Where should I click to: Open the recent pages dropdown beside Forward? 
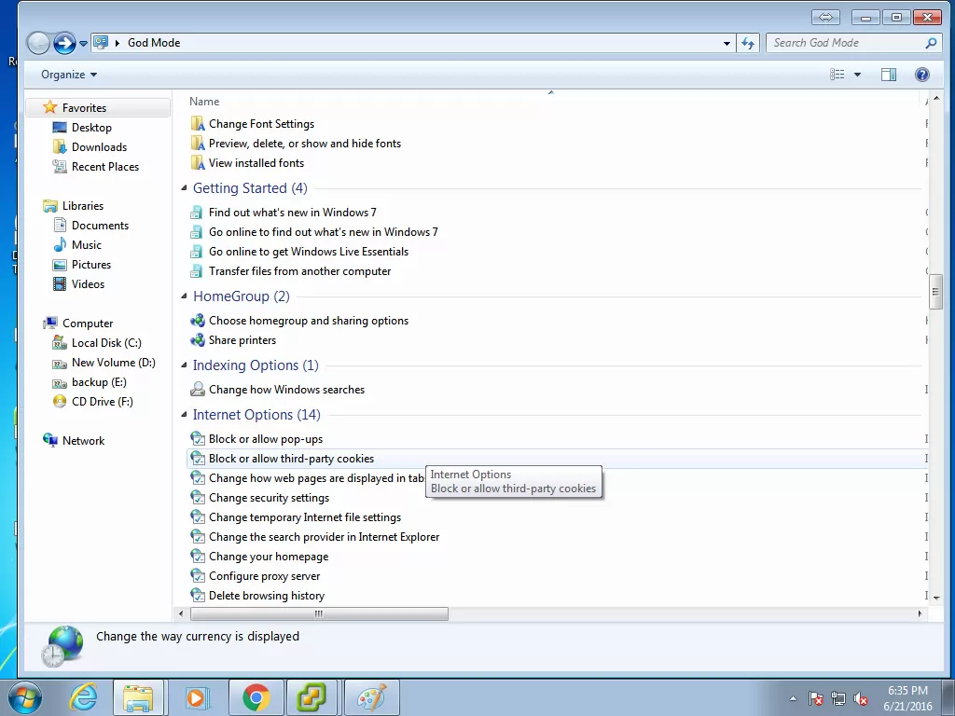point(83,44)
